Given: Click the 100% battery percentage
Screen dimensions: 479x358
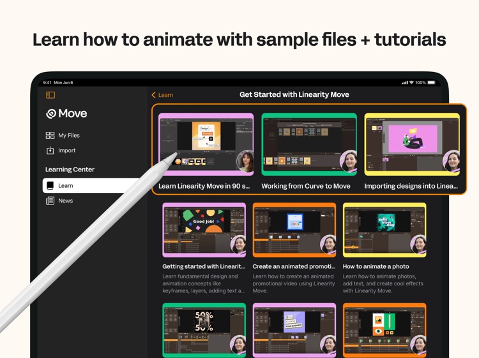Looking at the screenshot, I should 420,83.
